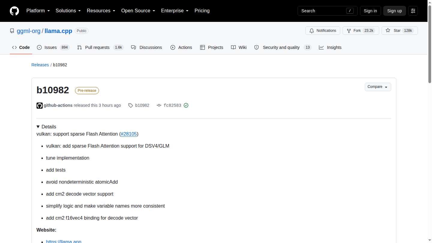Viewport: 432px width, 243px height.
Task: Select the 894 issues counter
Action: pyautogui.click(x=64, y=47)
